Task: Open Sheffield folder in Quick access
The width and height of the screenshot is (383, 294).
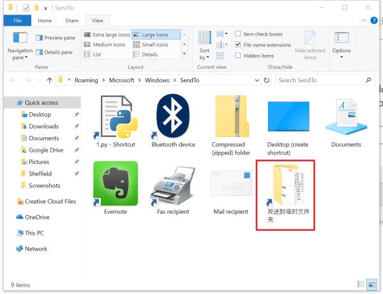Action: 40,173
